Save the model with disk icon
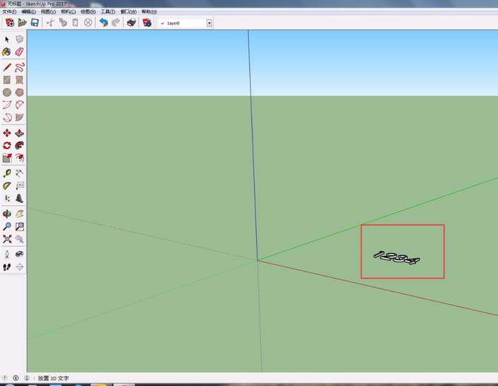Screen dimensions: 498x386 click(x=35, y=23)
